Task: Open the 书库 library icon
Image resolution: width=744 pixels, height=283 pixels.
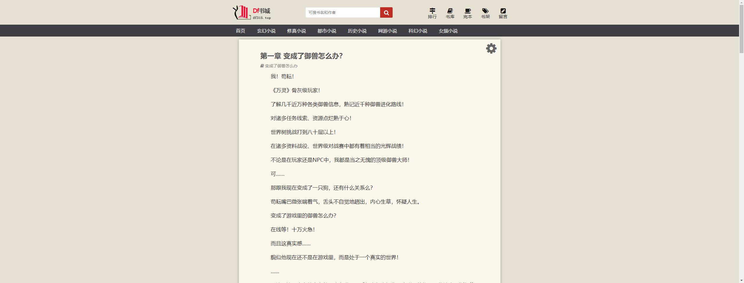Action: tap(450, 13)
